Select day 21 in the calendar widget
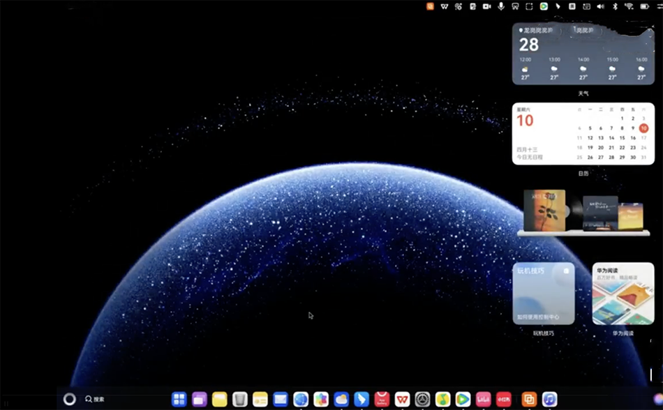Image resolution: width=663 pixels, height=410 pixels. tap(611, 147)
